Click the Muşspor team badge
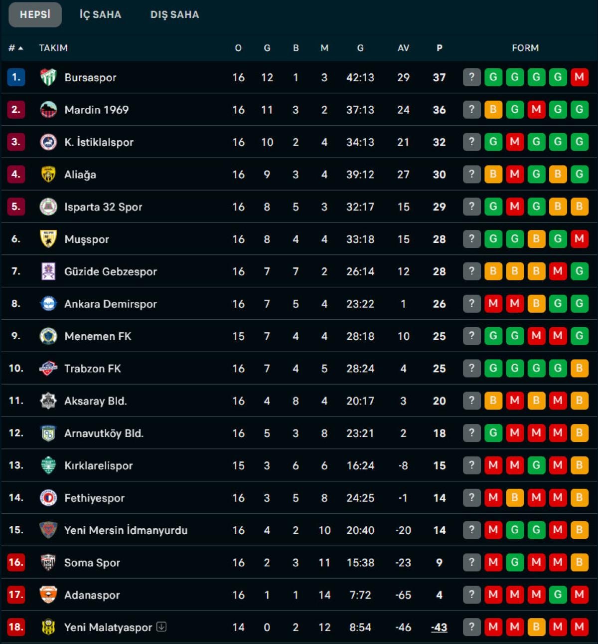 click(48, 239)
